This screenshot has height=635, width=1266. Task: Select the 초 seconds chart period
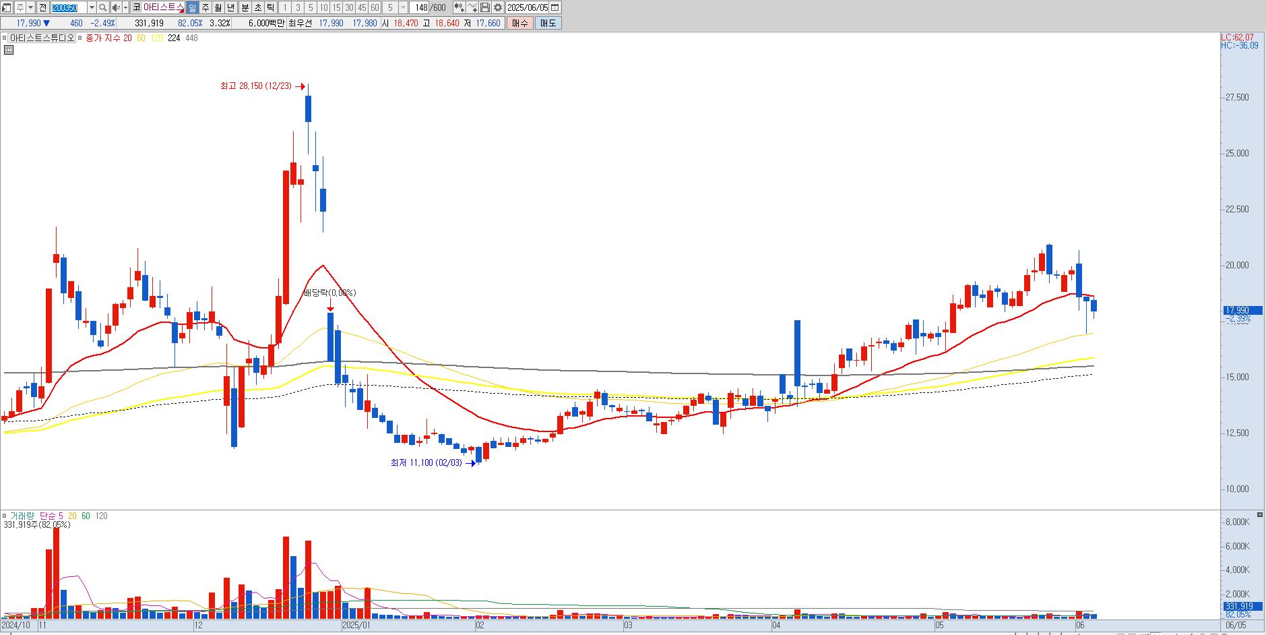click(257, 7)
